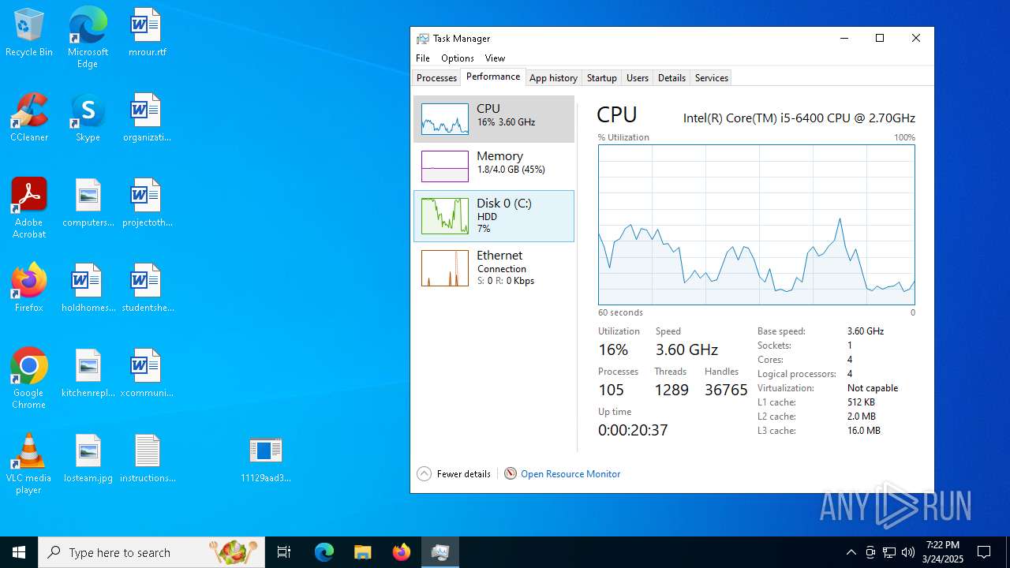
Task: Switch to the Users tab
Action: [x=638, y=78]
